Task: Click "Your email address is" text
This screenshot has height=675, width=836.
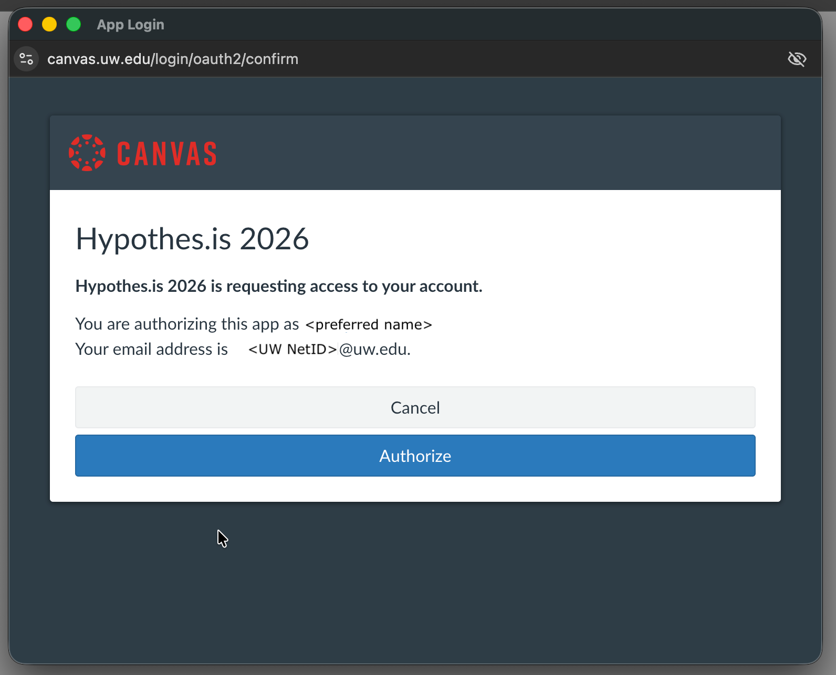Action: [152, 349]
